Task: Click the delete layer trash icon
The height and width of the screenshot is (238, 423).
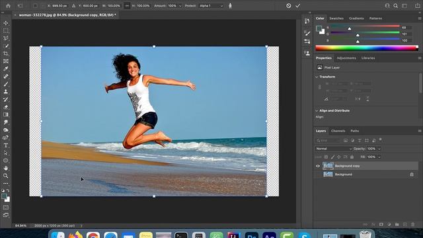Action: tap(412, 224)
